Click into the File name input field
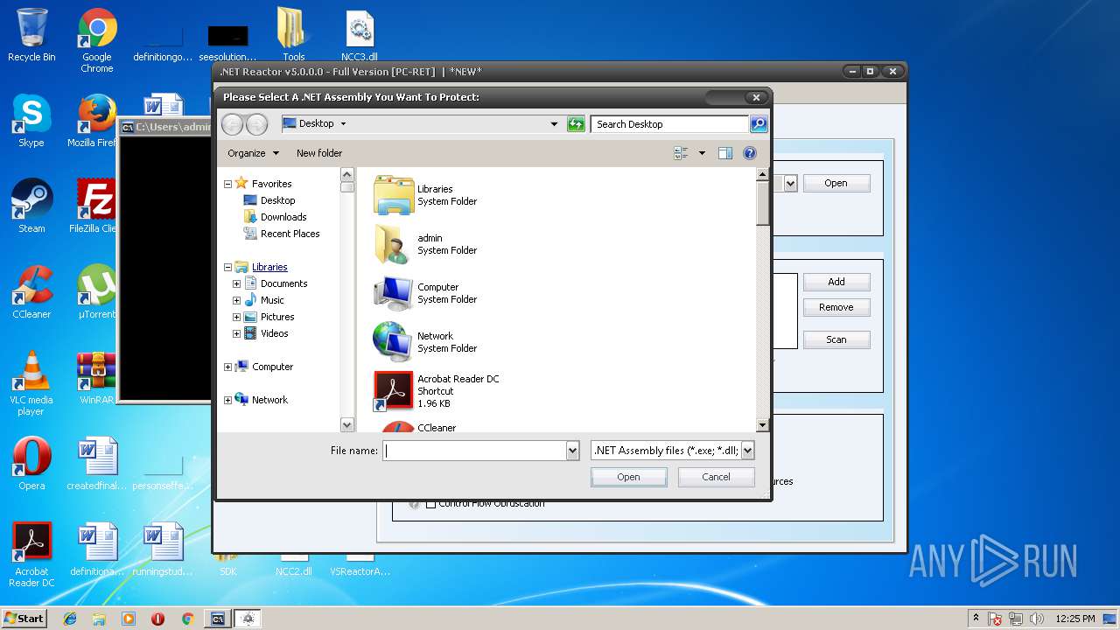The image size is (1120, 630). 475,451
